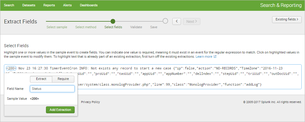Image resolution: width=305 pixels, height=122 pixels.
Task: Click the back chevron button
Action: 177,21
